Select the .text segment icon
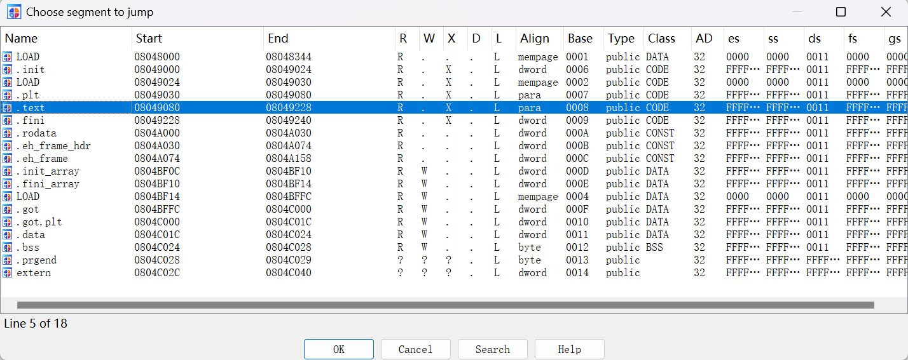908x360 pixels. (x=8, y=108)
